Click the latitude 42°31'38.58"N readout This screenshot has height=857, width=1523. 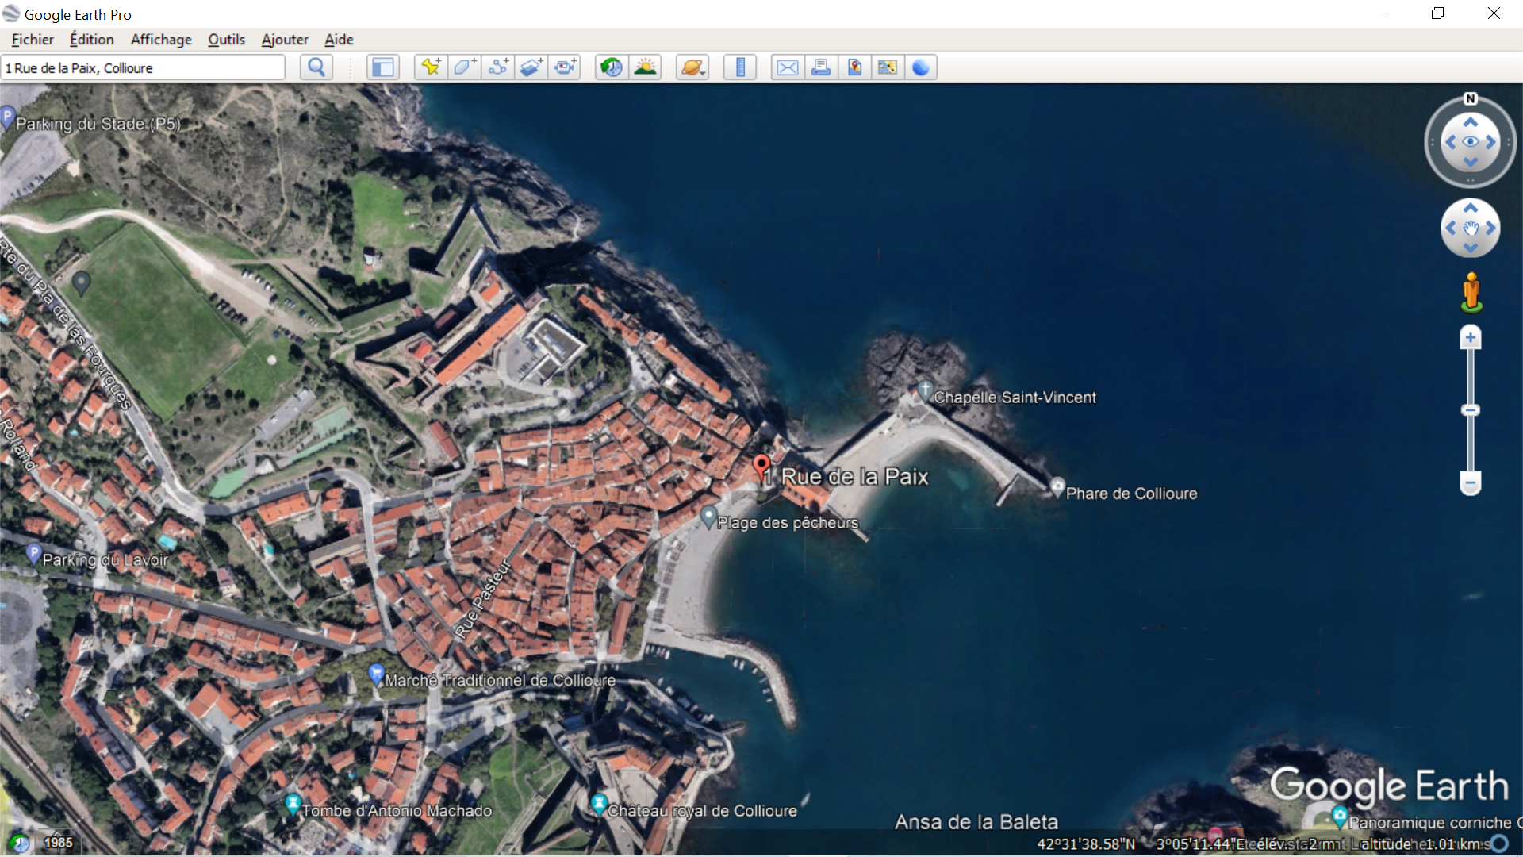(1086, 844)
